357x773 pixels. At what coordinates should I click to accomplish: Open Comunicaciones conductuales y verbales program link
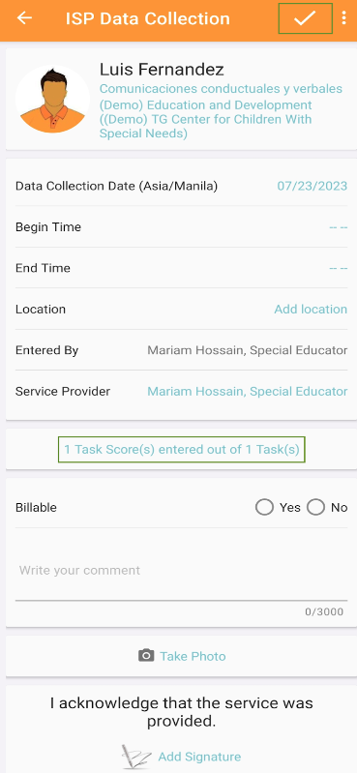tap(221, 89)
